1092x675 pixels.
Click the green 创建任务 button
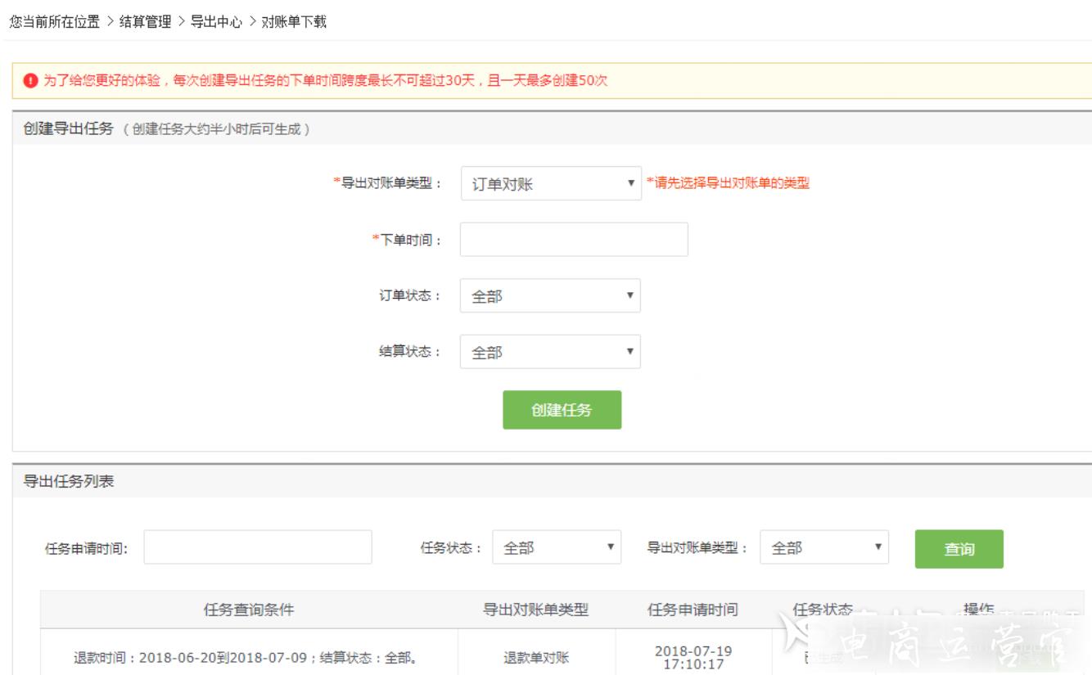[x=562, y=410]
